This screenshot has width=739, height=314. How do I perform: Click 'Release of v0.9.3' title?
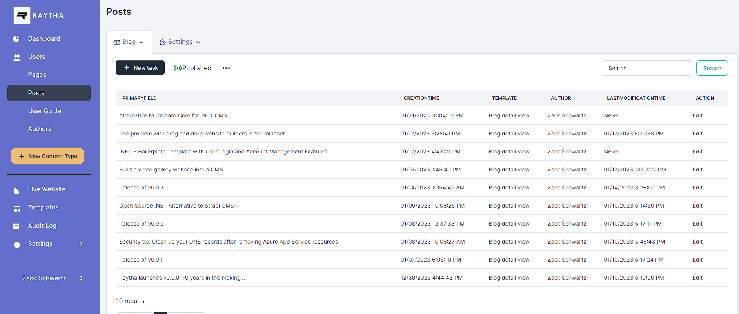coord(142,188)
